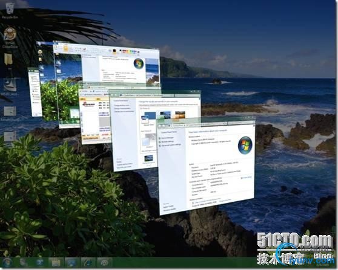Select the blue Windows Classic theme thumbnail
Screen dimensions: 338x270
coord(148,117)
